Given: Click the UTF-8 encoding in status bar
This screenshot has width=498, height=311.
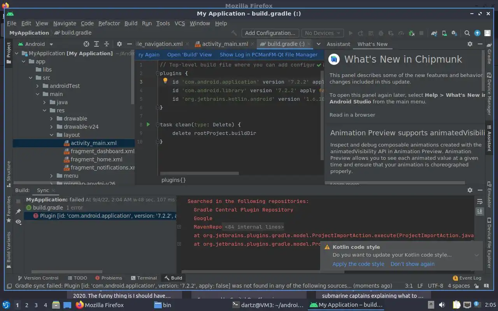Looking at the screenshot, I should 435,286.
